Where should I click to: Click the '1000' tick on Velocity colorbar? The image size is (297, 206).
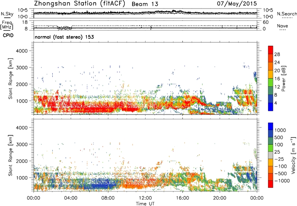coord(280,130)
